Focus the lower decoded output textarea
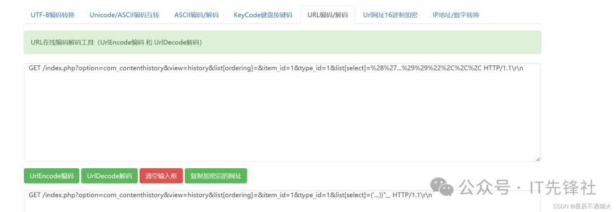This screenshot has width=616, height=212. (282, 201)
